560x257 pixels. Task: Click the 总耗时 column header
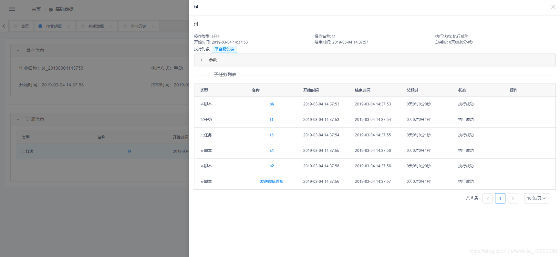pyautogui.click(x=412, y=90)
